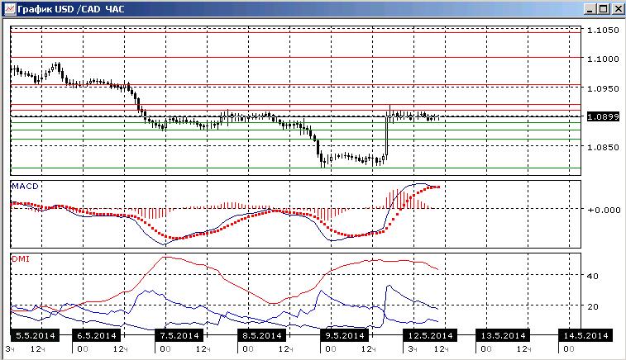
Task: Click the 1.1050 price axis label
Action: (x=603, y=30)
